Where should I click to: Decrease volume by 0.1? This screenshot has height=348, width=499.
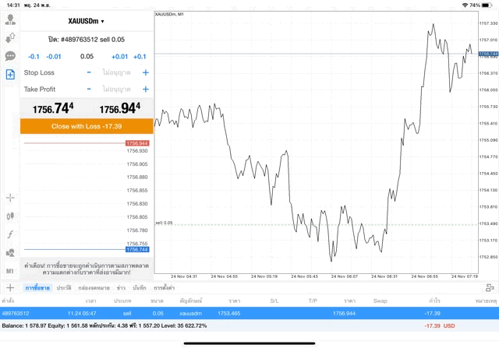(34, 56)
